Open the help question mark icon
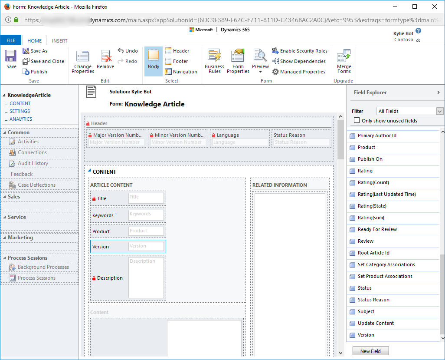The image size is (445, 360). click(x=418, y=31)
